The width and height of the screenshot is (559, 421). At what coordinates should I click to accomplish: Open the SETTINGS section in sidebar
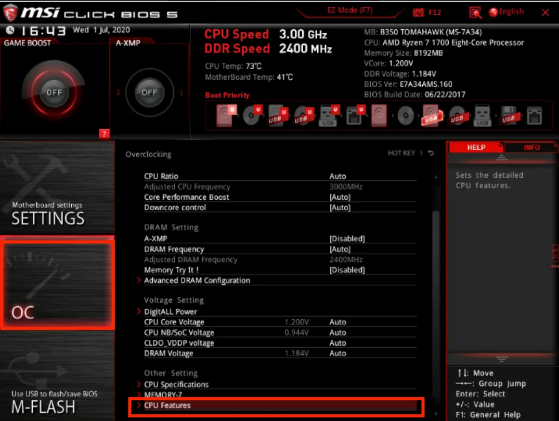point(57,187)
